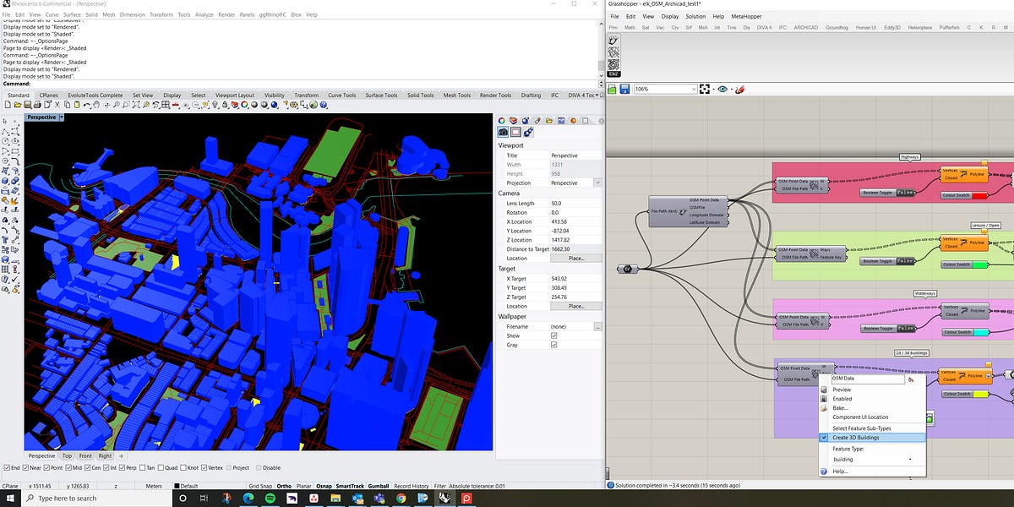Open the building Feature Type dropdown
Screen dimensions: 1014x507
[x=870, y=460]
